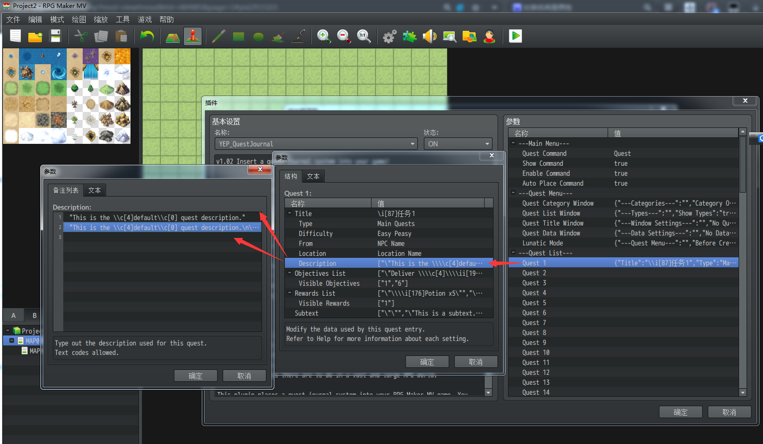
Task: Click the Zoom In magnifier icon
Action: (324, 36)
